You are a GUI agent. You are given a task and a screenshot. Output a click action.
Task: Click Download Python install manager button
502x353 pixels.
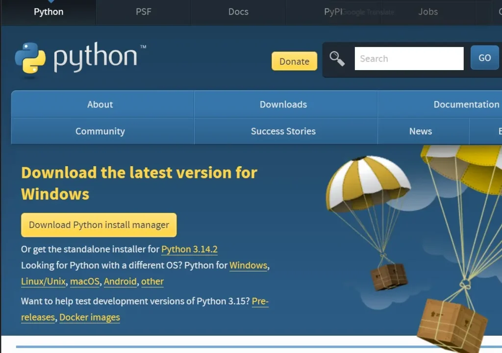[x=99, y=225]
